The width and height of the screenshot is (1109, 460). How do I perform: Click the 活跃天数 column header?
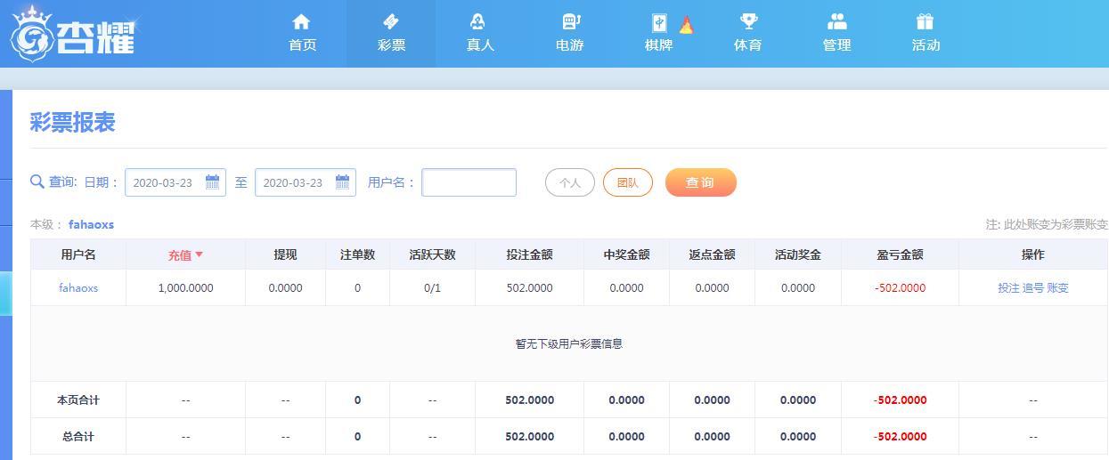pyautogui.click(x=432, y=254)
